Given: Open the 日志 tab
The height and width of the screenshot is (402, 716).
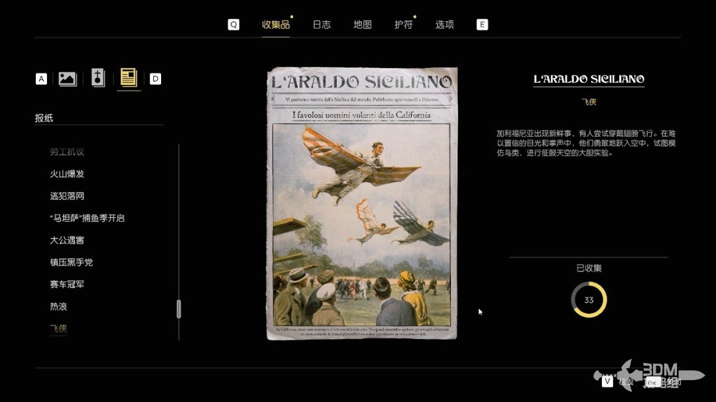Looking at the screenshot, I should point(322,25).
